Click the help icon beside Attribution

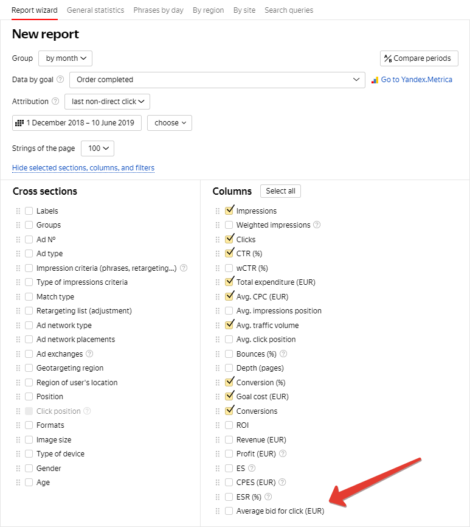click(x=55, y=102)
